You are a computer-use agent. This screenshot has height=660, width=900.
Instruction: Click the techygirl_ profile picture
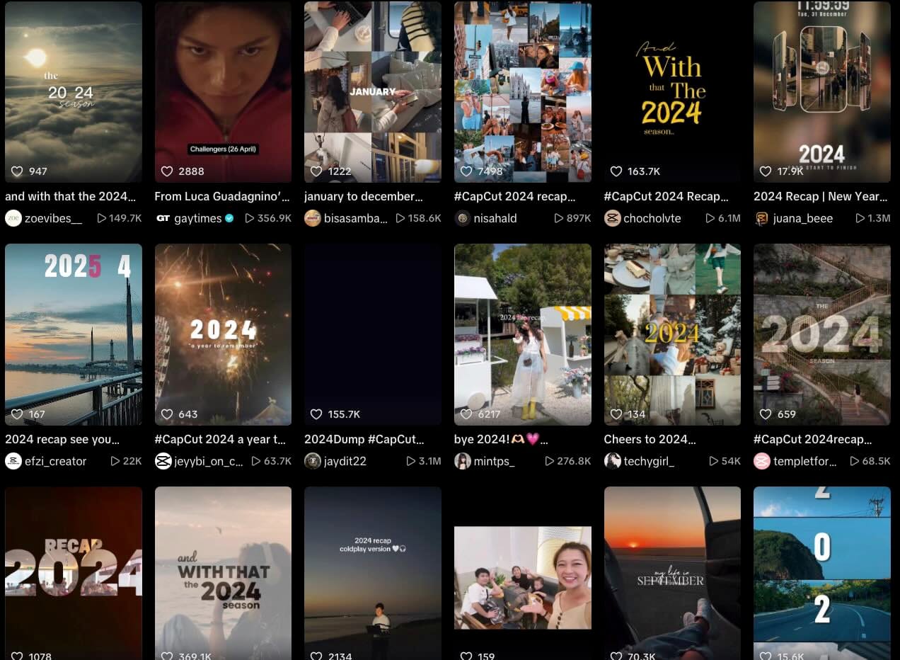tap(612, 461)
